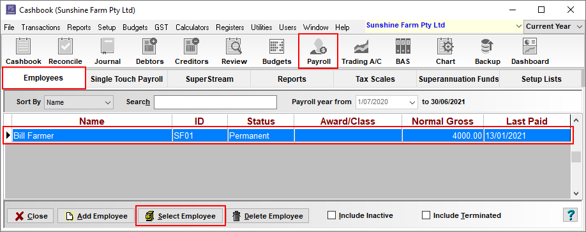Switch to the Superannuation Funds tab
Viewport: 586px width, 232px height.
[x=458, y=79]
